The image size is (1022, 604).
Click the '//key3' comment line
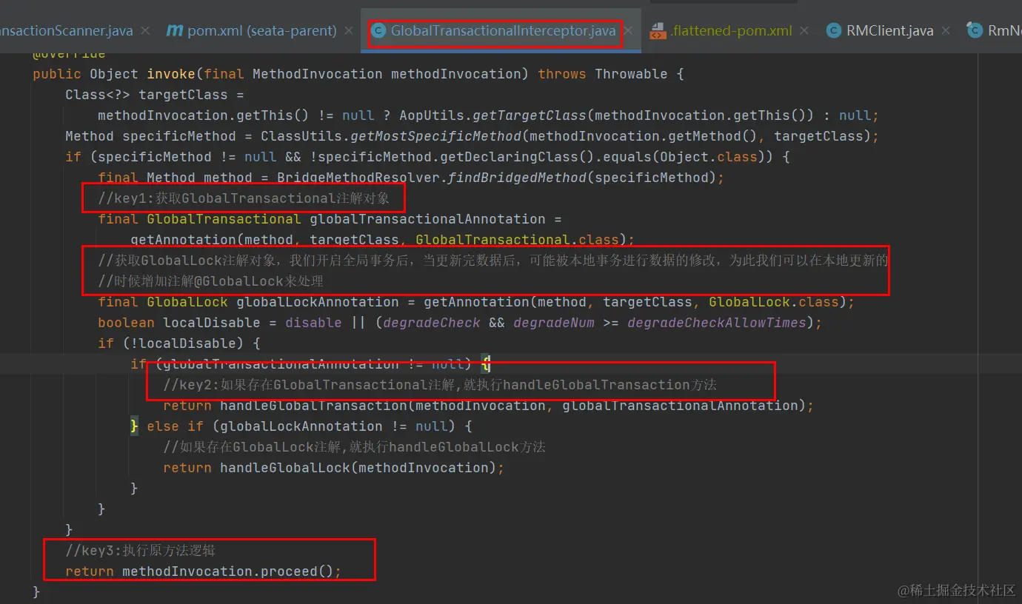[x=140, y=551]
